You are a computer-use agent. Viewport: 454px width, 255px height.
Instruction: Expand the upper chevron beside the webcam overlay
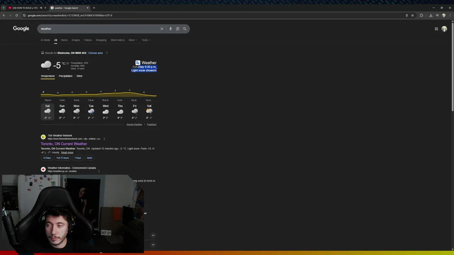point(153,235)
